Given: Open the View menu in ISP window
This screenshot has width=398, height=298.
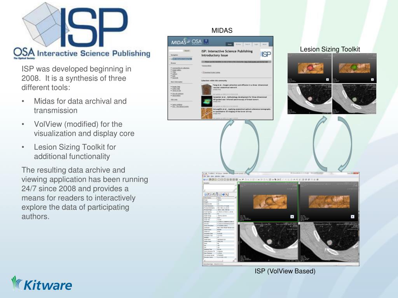Looking at the screenshot, I should (x=213, y=176).
